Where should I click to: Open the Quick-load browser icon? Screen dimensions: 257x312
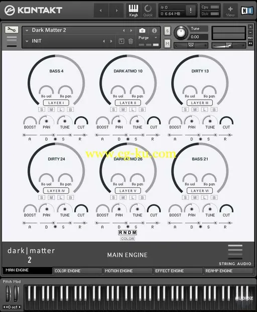click(x=148, y=11)
